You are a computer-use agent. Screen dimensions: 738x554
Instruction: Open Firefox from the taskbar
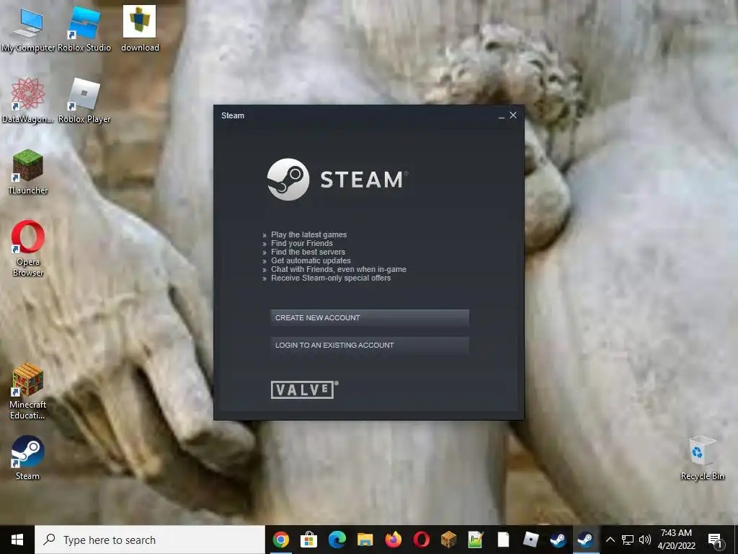tap(393, 540)
